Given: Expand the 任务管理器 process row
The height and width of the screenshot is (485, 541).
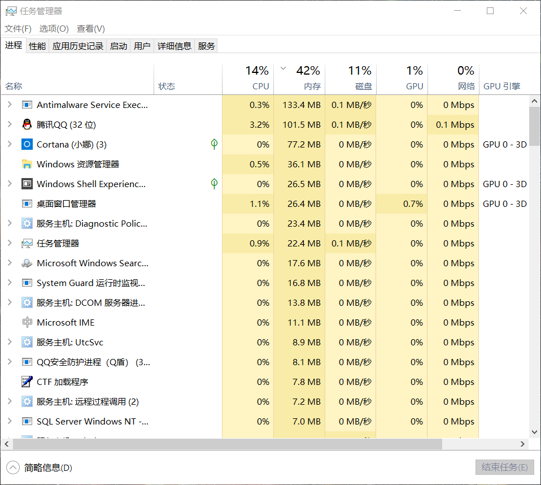Looking at the screenshot, I should point(10,243).
